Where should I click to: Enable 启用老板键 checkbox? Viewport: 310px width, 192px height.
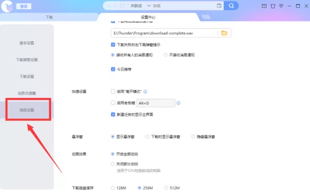point(113,103)
